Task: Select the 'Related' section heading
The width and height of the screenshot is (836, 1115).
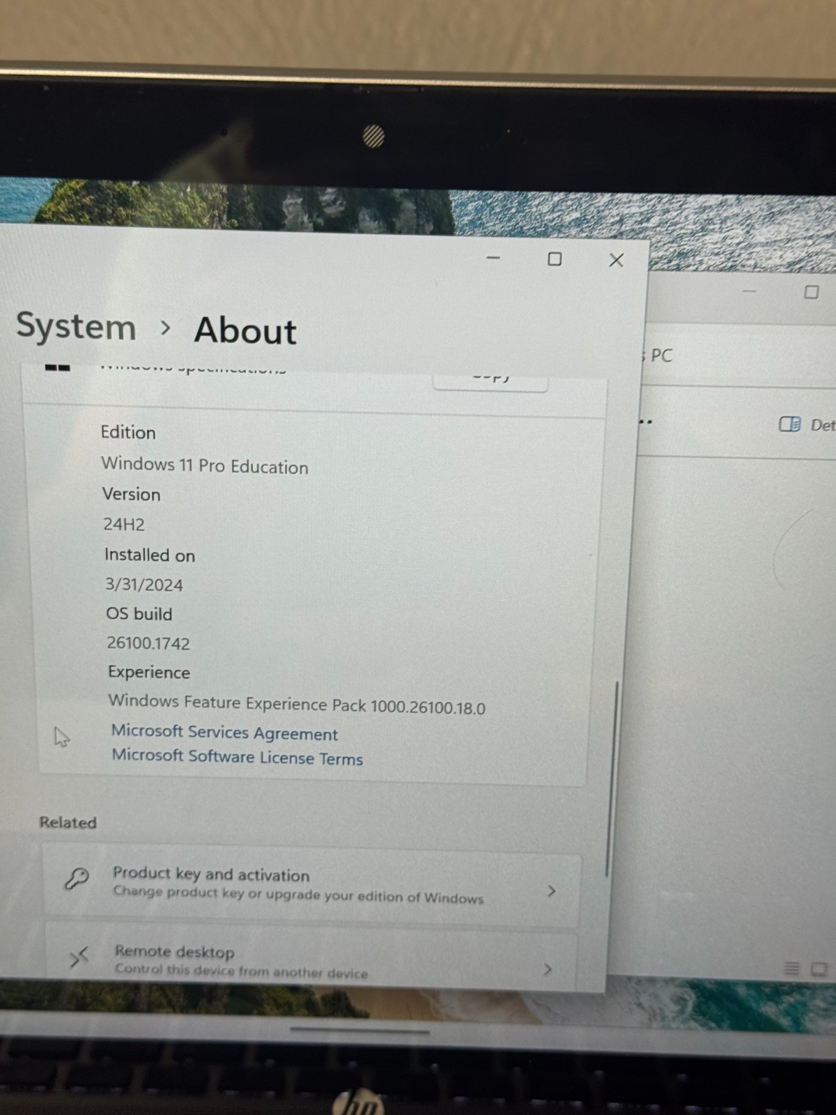Action: tap(68, 822)
